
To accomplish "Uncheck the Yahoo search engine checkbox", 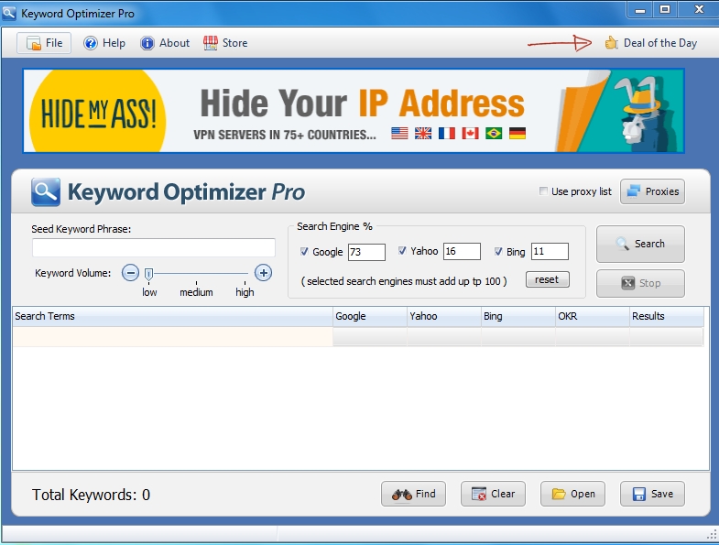I will pyautogui.click(x=402, y=250).
